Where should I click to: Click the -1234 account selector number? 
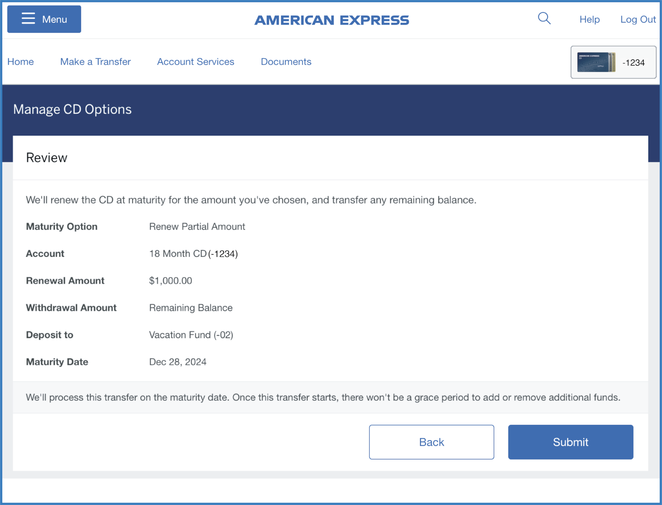pyautogui.click(x=634, y=63)
